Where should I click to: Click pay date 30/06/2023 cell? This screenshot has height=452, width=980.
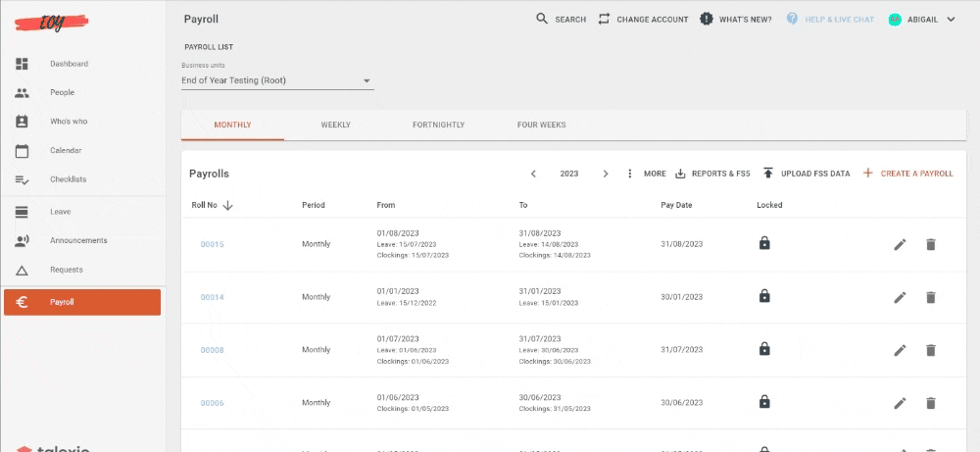tap(681, 403)
